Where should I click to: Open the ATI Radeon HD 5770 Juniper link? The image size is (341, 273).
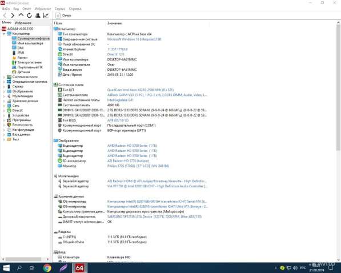[128, 160]
